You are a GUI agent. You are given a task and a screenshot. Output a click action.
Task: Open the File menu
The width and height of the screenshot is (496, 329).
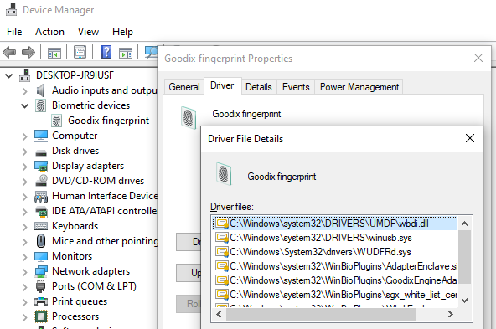14,32
